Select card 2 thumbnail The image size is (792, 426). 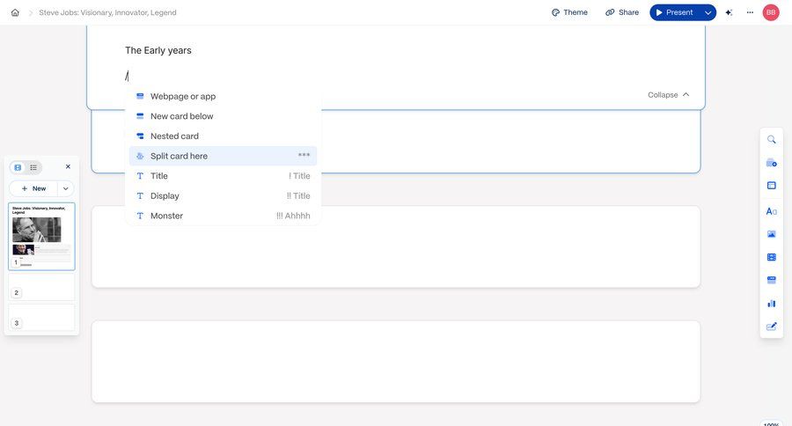pyautogui.click(x=41, y=287)
